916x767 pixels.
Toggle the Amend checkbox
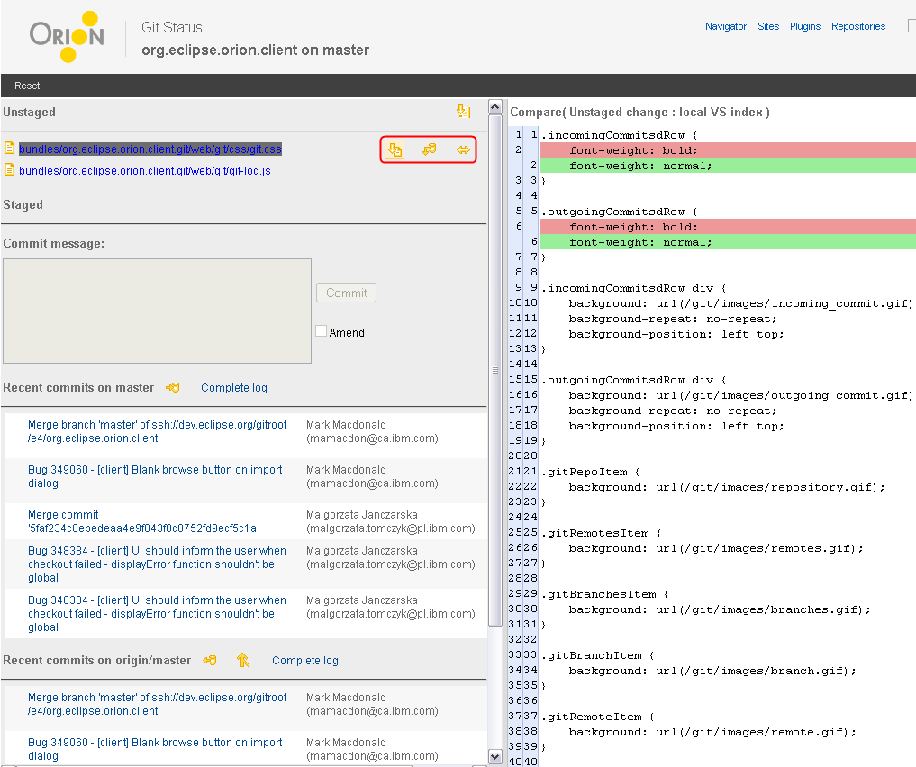[321, 331]
